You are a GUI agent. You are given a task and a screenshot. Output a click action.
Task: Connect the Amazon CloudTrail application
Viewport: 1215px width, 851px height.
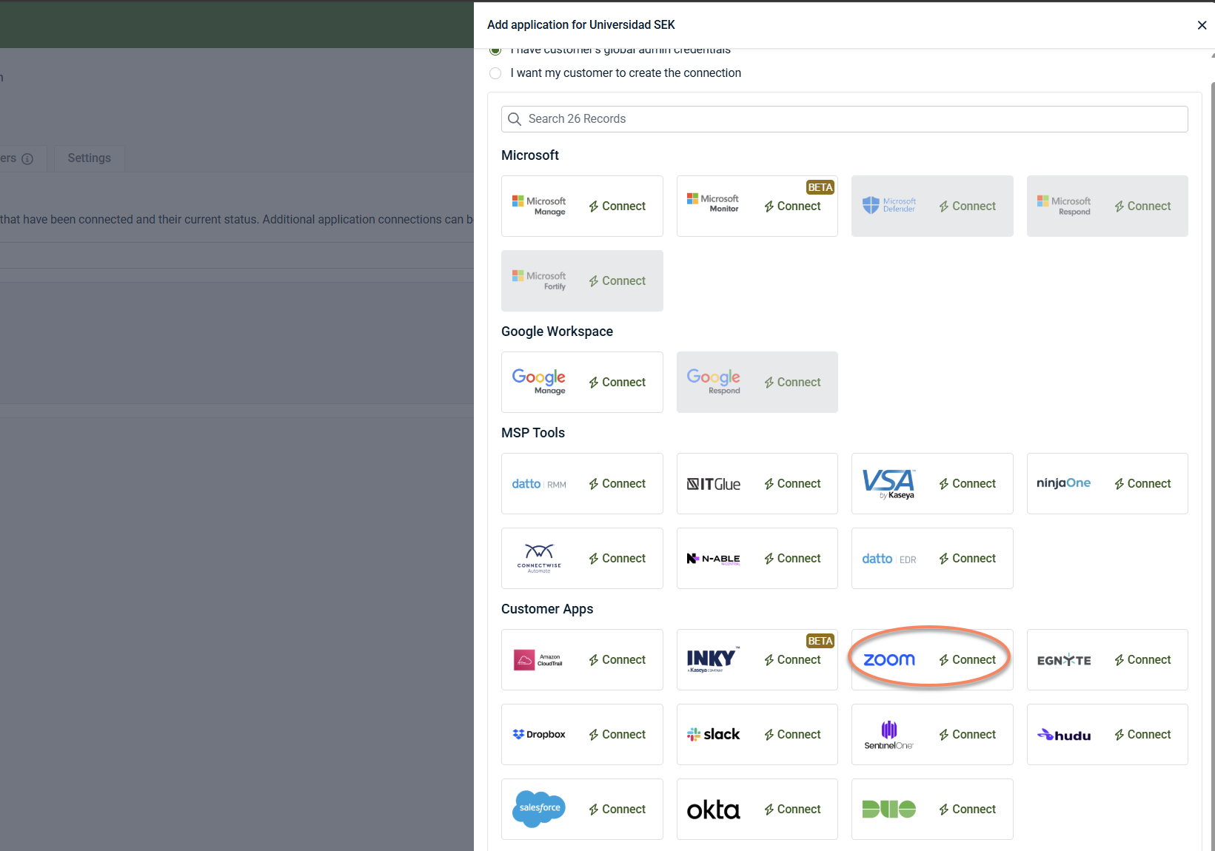[x=617, y=660]
